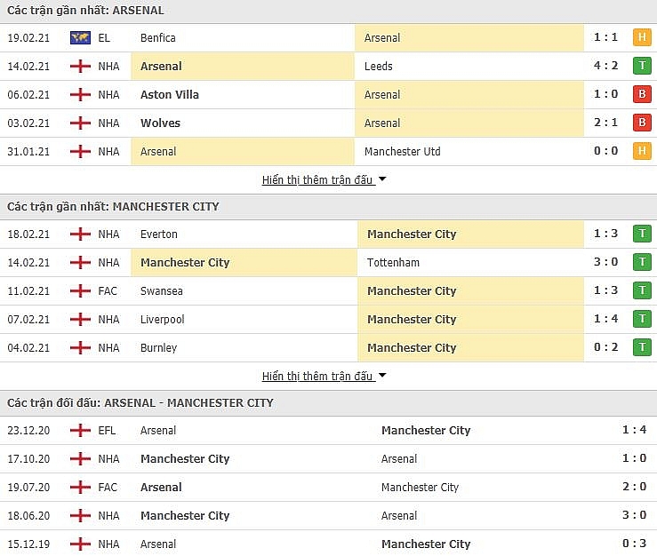Click green T badge for Arsenal vs Leeds

pos(642,66)
